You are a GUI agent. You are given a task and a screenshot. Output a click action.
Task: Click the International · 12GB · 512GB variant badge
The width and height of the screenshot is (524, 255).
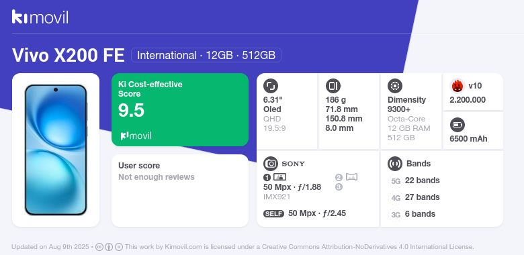(x=206, y=55)
